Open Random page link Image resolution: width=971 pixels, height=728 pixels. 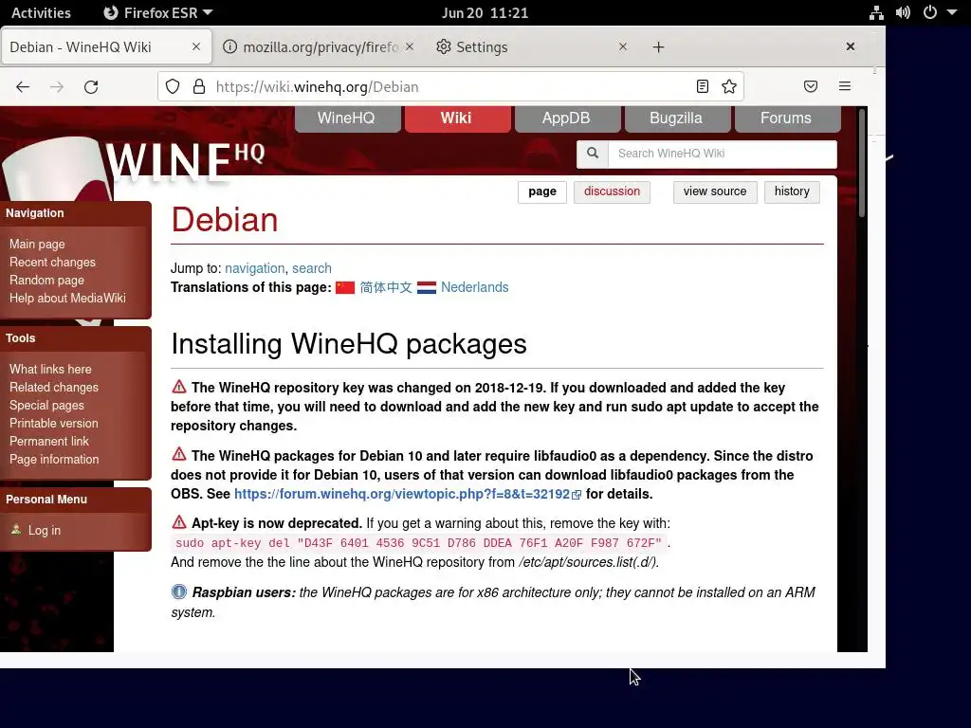[47, 280]
